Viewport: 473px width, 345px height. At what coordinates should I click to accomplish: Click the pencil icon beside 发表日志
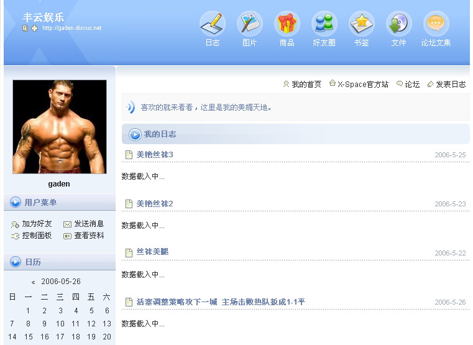click(431, 84)
